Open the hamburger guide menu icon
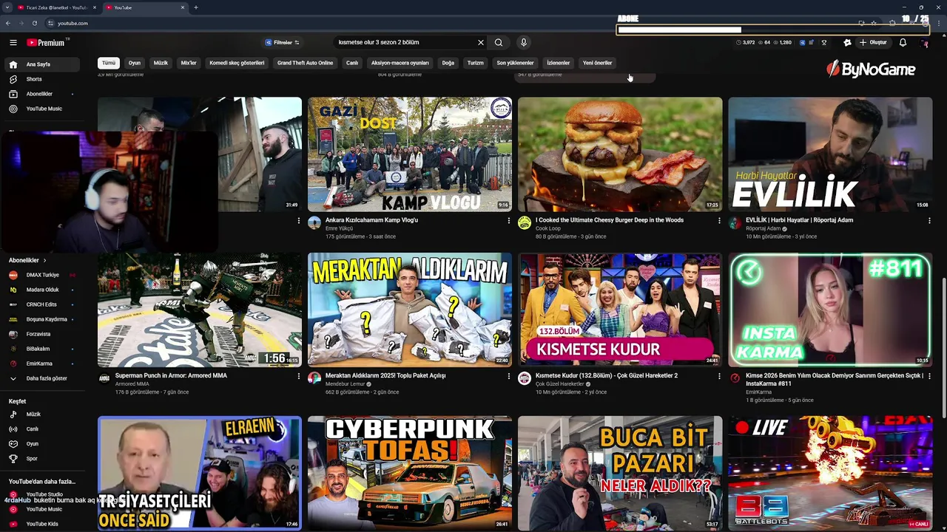The width and height of the screenshot is (947, 532). click(x=13, y=43)
